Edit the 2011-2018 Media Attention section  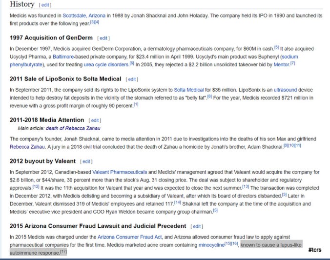coord(95,120)
